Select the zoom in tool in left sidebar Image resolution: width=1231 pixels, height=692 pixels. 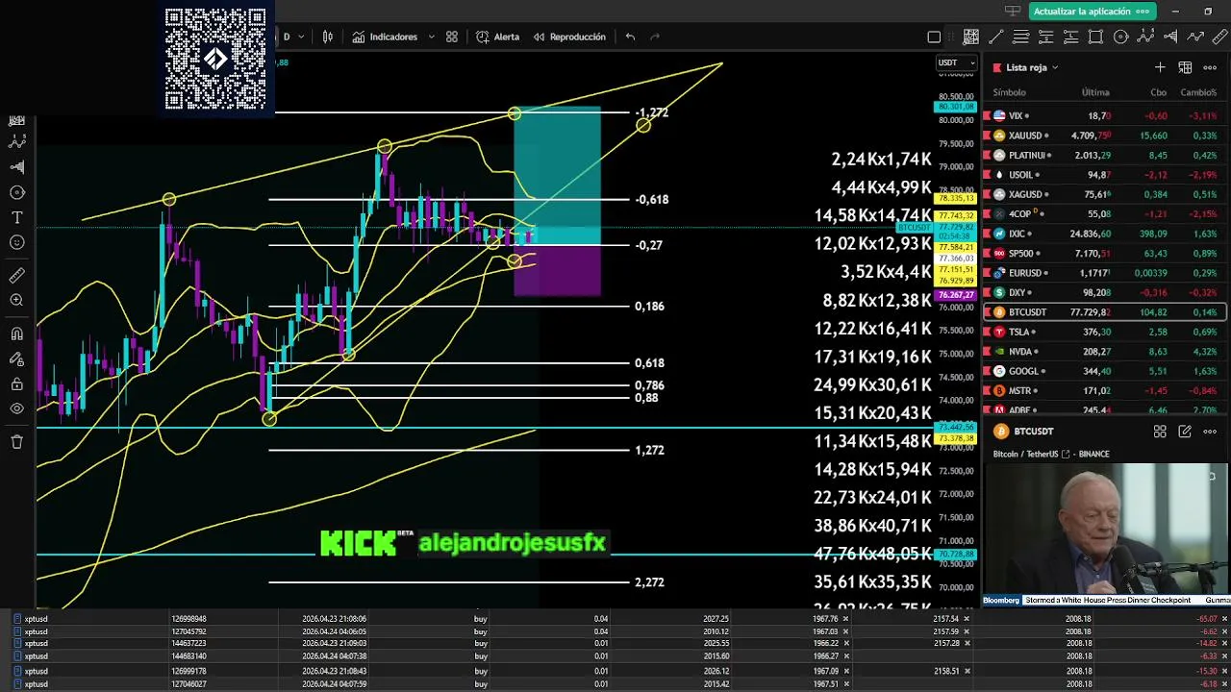[16, 301]
